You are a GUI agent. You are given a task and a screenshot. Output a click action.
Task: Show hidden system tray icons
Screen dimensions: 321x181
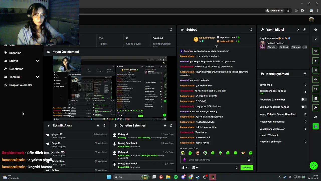coord(279,177)
